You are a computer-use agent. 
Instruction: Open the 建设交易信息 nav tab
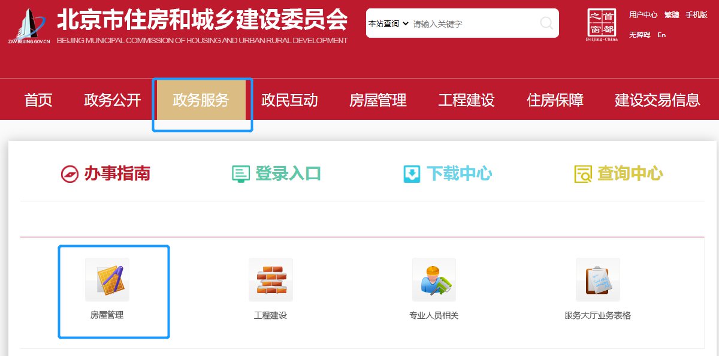point(658,100)
